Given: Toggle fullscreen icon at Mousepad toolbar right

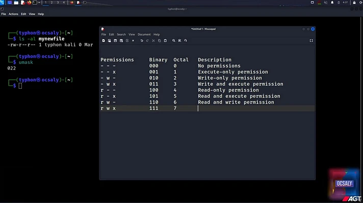Looking at the screenshot, I should click(x=311, y=41).
